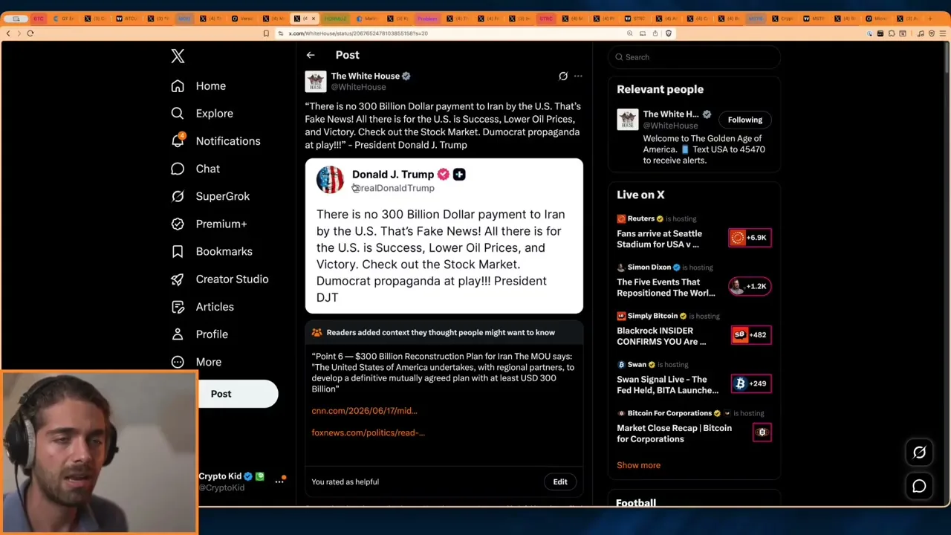951x535 pixels.
Task: Click the Creator Studio rocket icon
Action: point(178,279)
